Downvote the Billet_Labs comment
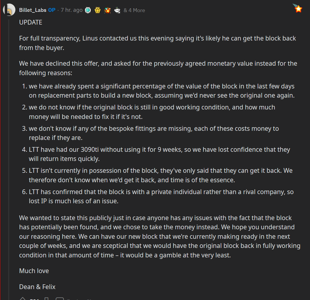The image size is (310, 300). point(46,299)
